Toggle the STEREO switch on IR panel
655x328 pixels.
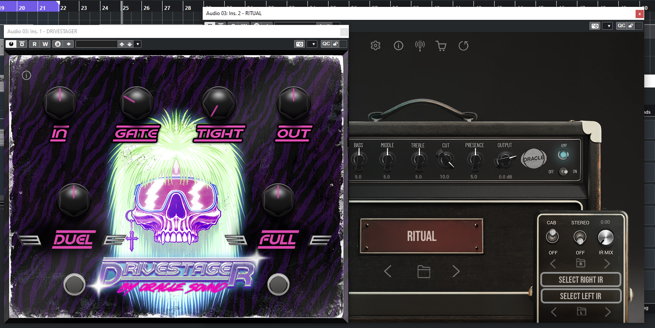[x=580, y=237]
